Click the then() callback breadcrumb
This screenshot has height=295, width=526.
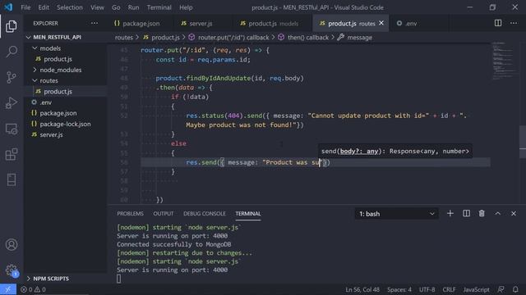[x=303, y=38]
